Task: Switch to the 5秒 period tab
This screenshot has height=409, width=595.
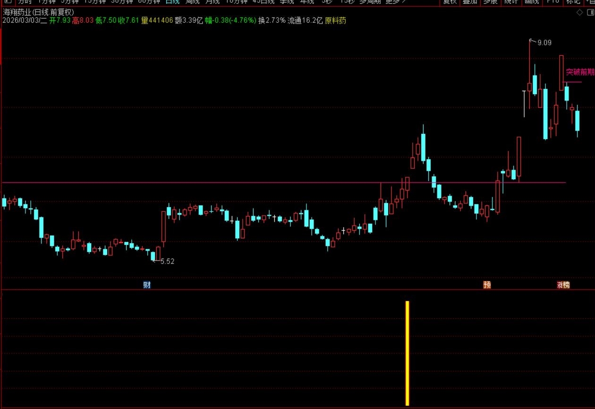Action: click(326, 1)
